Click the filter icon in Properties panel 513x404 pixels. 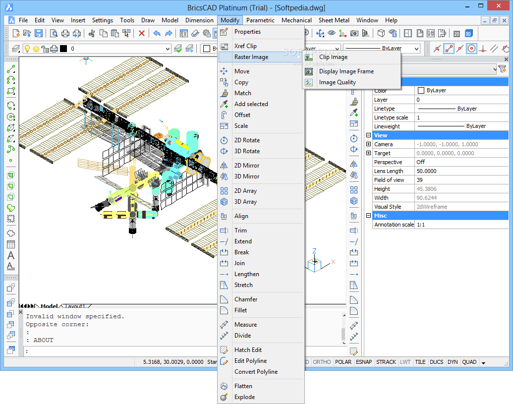(x=502, y=69)
